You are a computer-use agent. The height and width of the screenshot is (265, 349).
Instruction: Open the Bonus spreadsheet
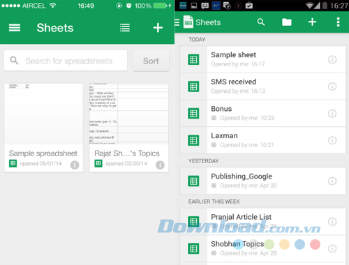[x=262, y=114]
